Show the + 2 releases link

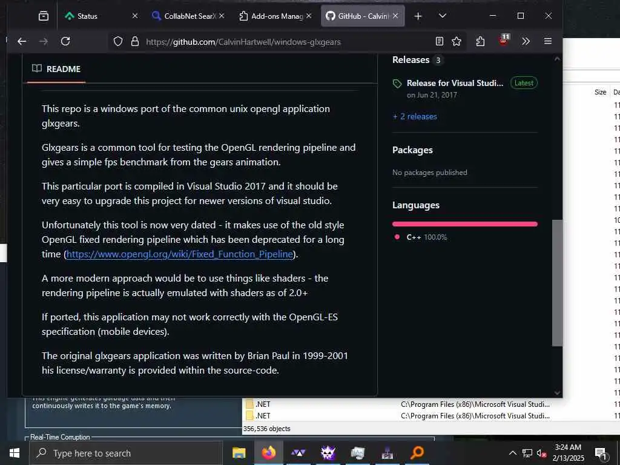click(x=415, y=116)
